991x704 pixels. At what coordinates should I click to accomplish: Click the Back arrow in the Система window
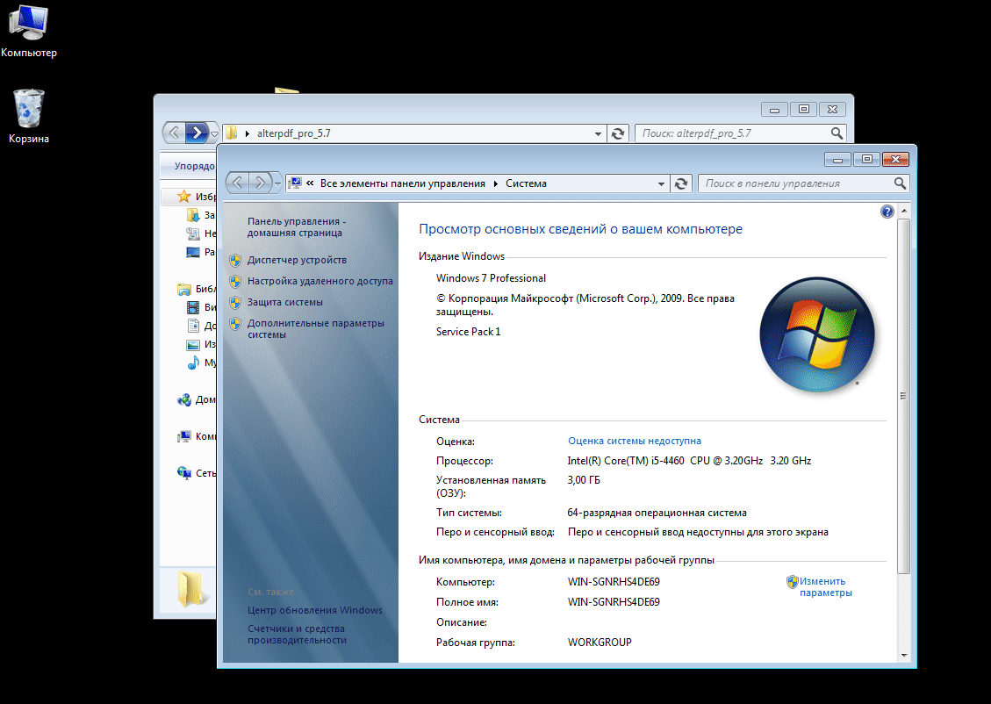coord(238,183)
